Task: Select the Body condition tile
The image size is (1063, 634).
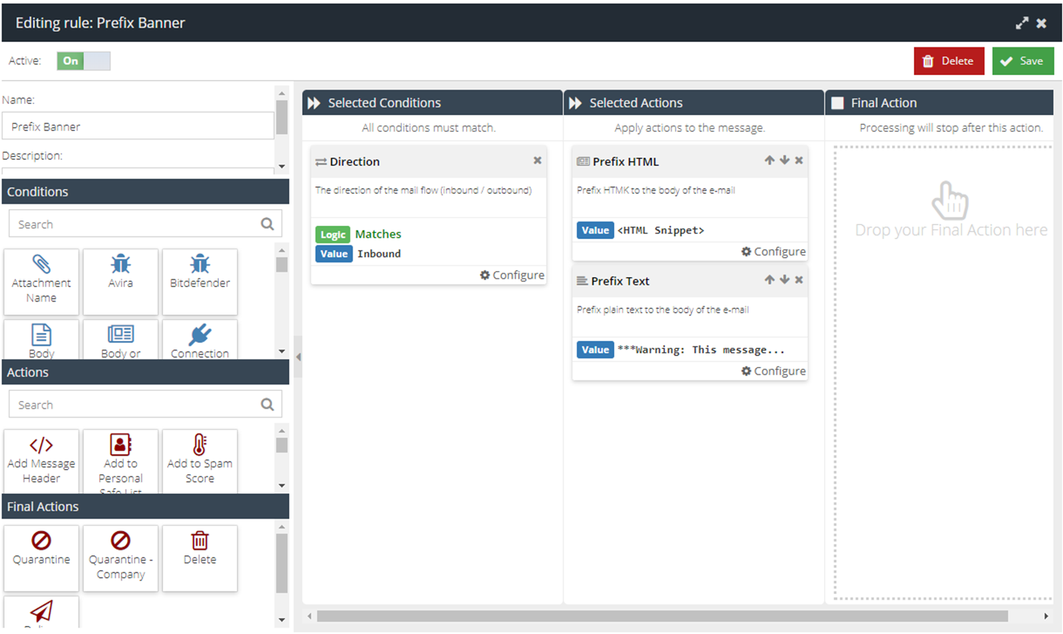Action: tap(41, 340)
